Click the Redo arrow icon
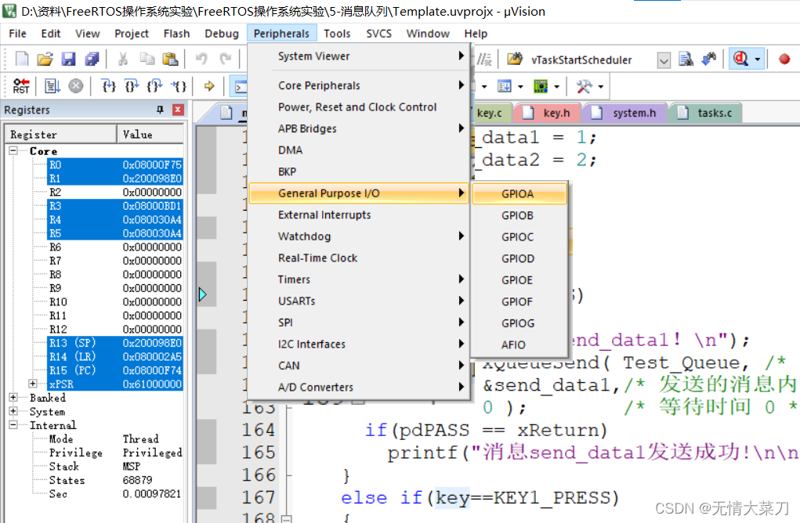 coord(226,60)
